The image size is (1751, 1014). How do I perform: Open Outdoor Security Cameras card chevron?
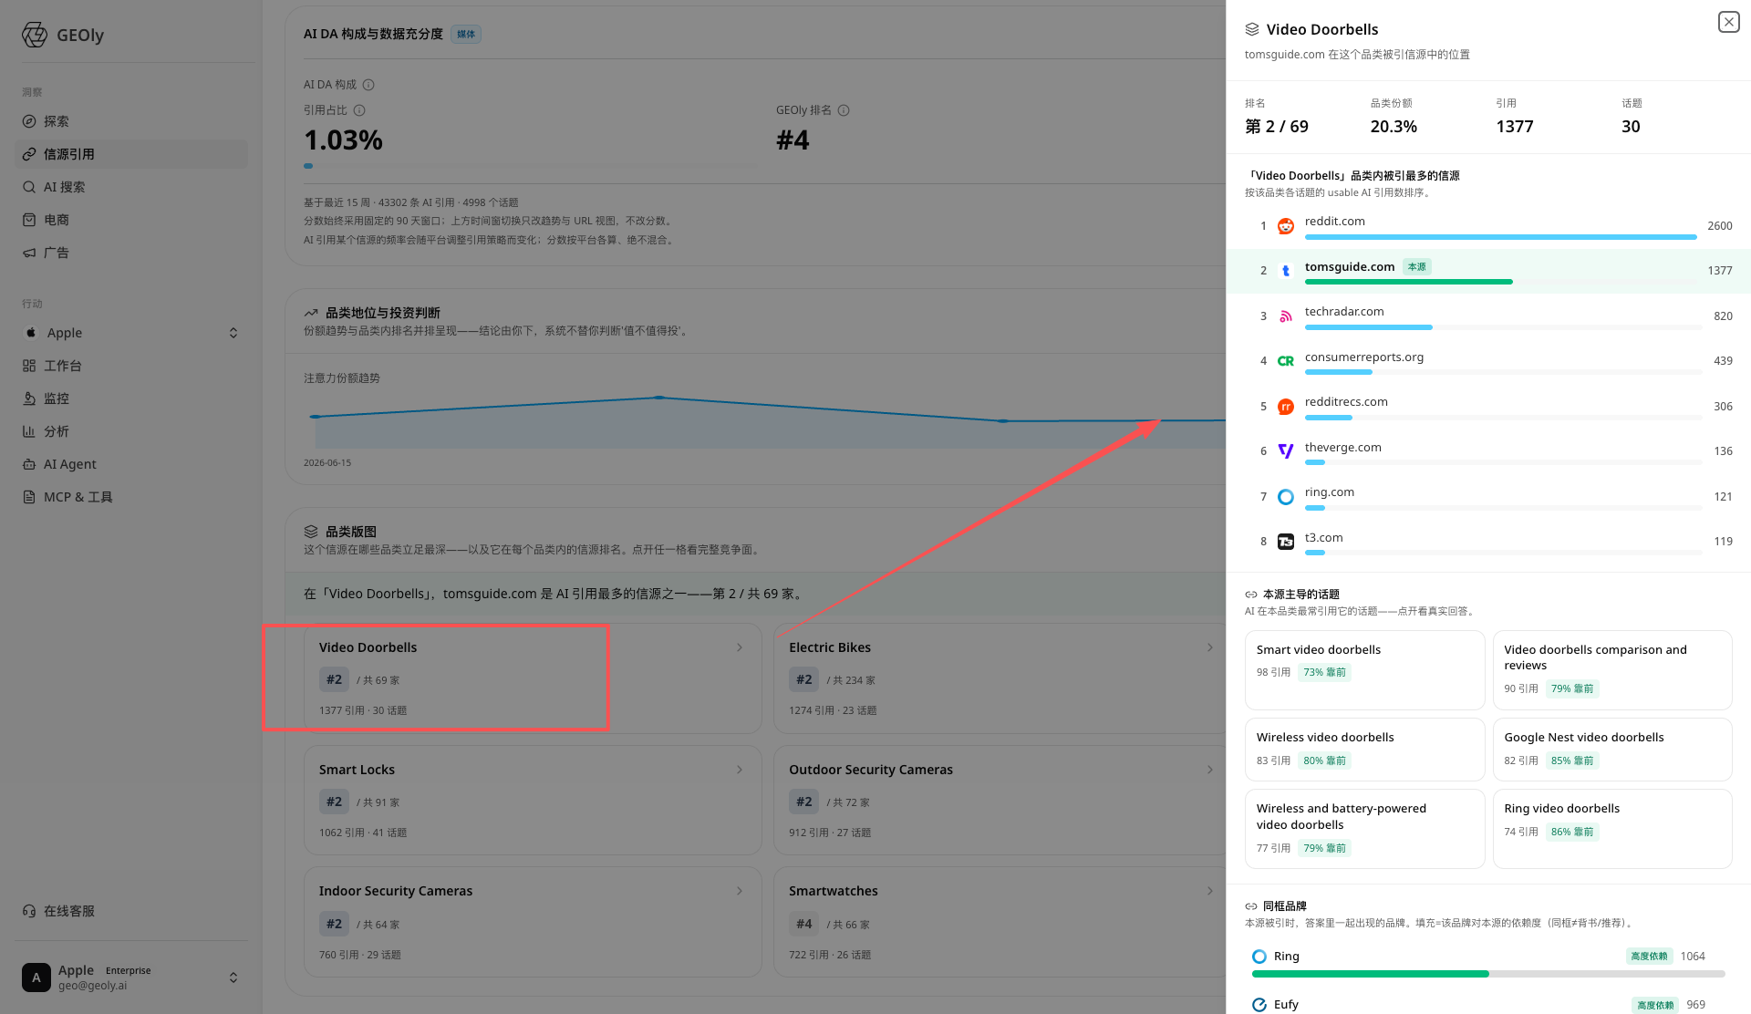[1210, 770]
